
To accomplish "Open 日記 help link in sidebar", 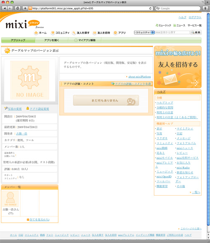I will [x=179, y=133].
